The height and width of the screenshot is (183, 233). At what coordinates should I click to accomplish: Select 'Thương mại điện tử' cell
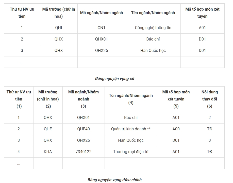(x=131, y=152)
